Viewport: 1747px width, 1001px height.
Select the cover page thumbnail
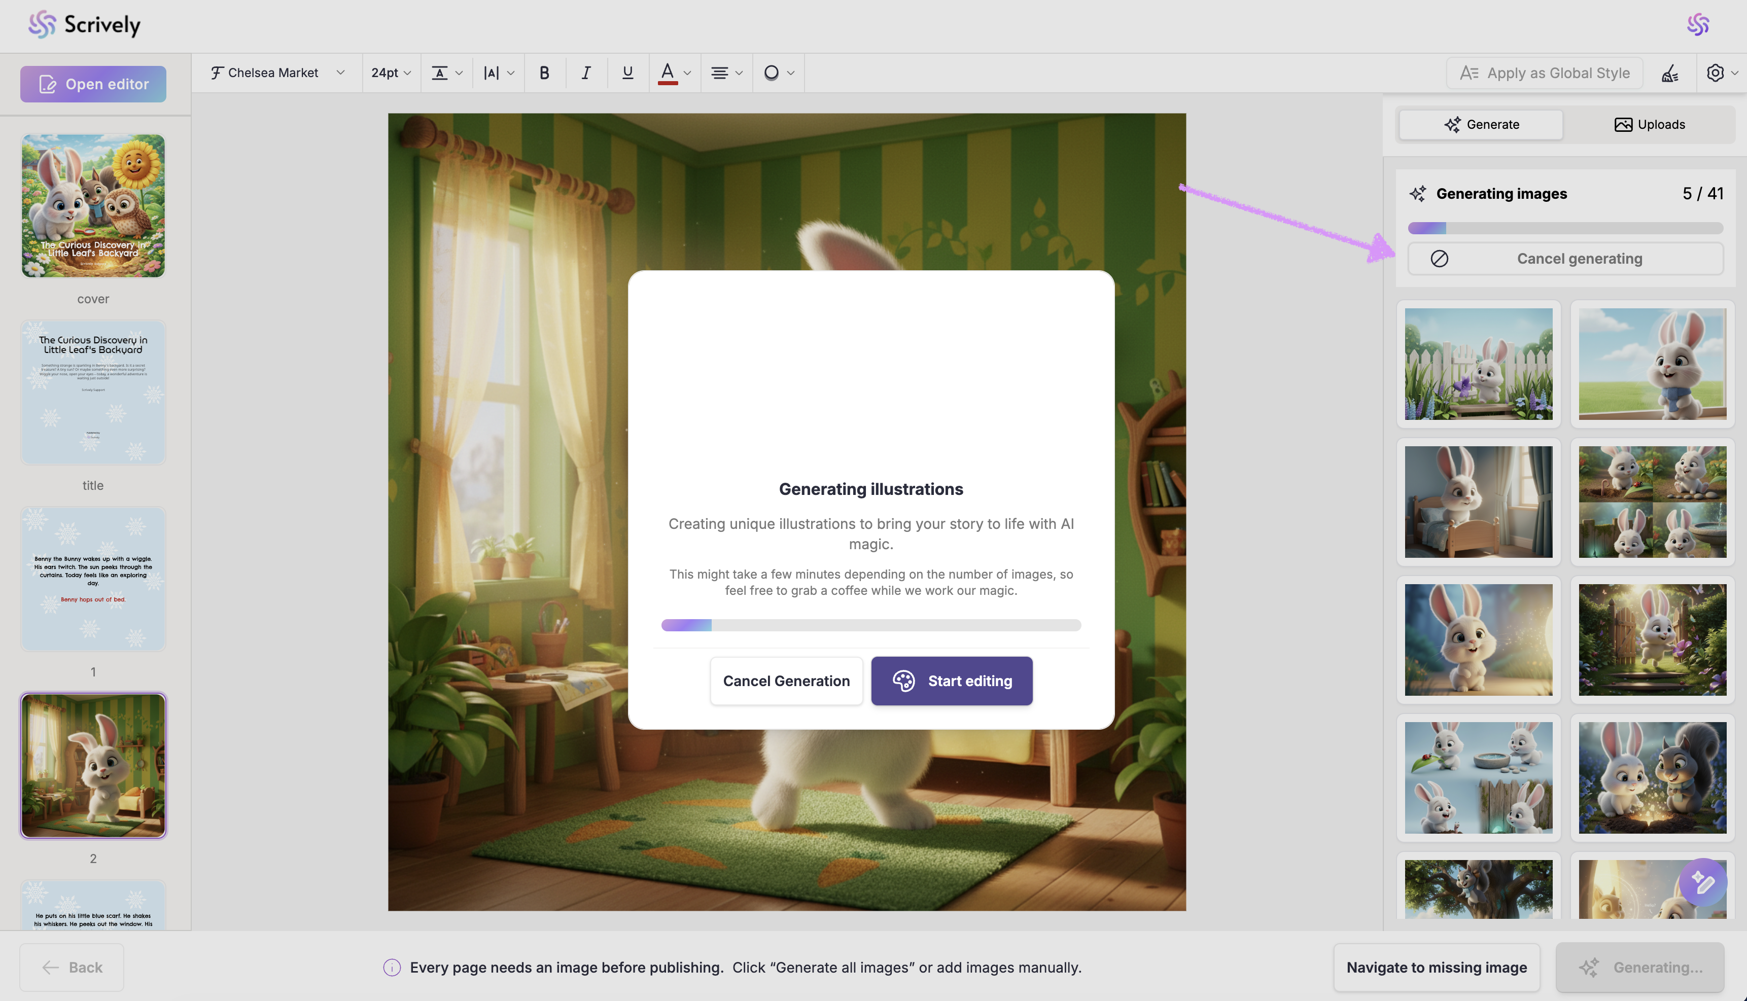(x=93, y=205)
